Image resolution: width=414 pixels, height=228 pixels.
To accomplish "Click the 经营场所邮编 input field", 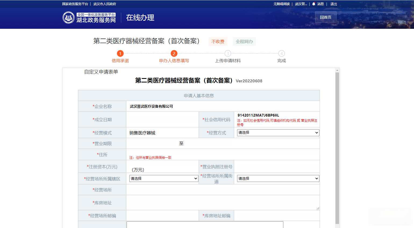I will coord(162,216).
